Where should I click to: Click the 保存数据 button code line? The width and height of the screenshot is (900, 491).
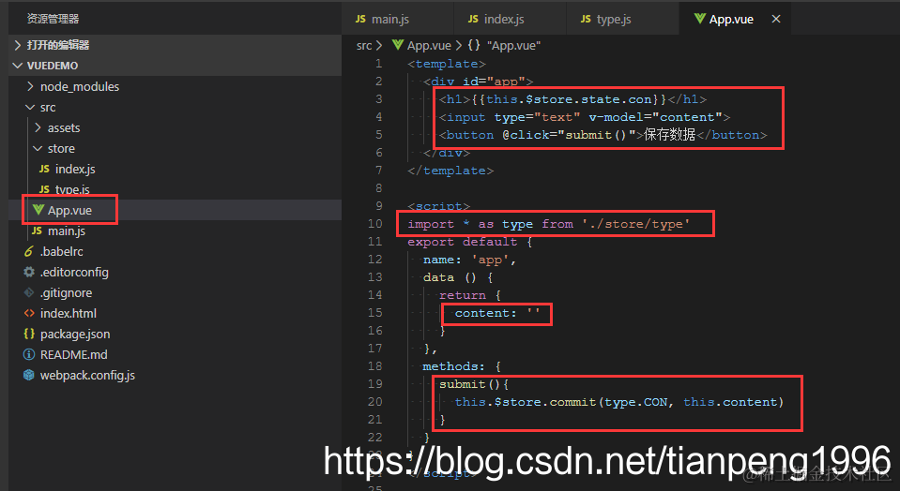click(x=603, y=135)
